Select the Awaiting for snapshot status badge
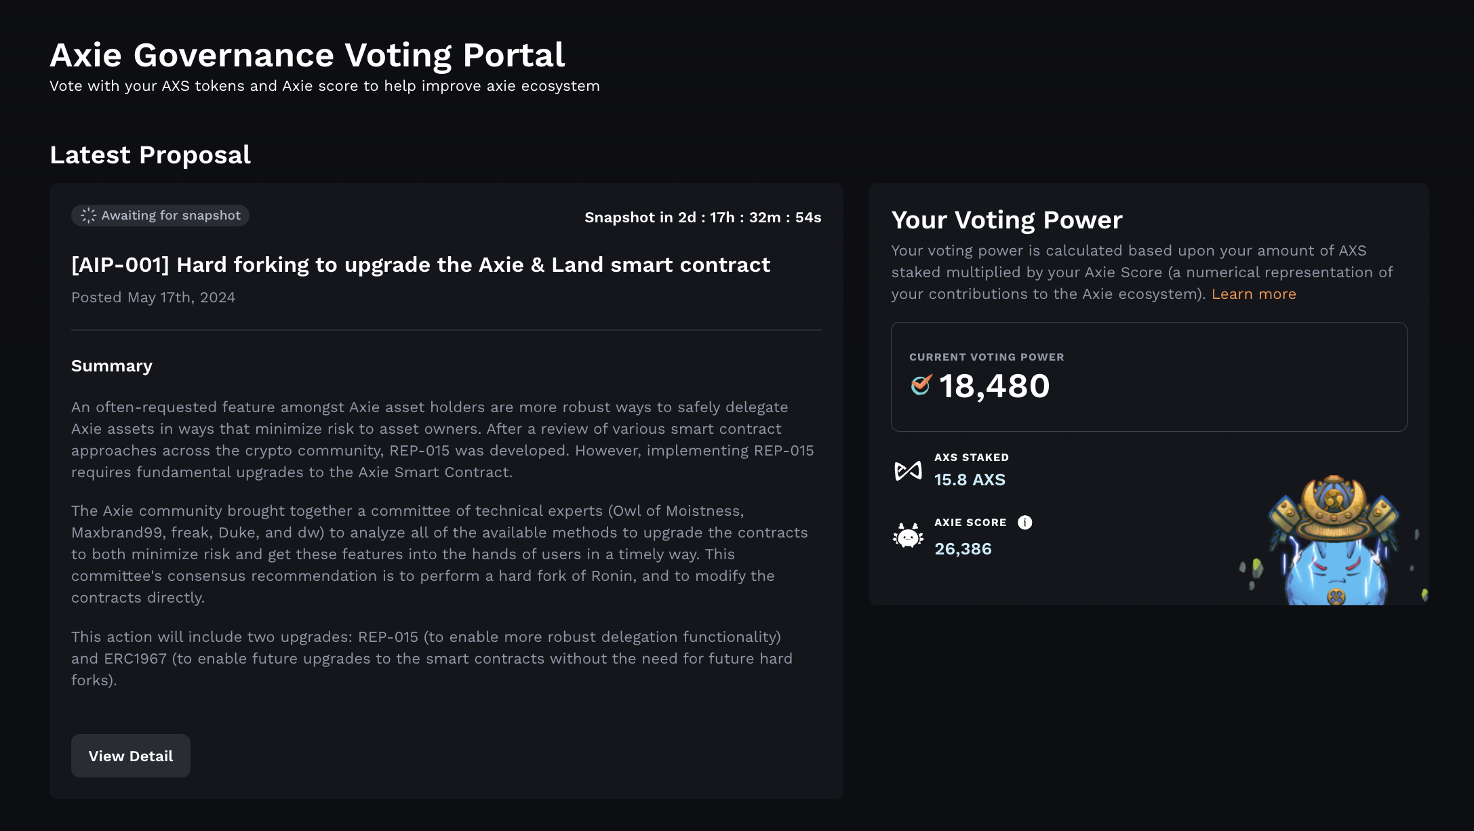Screen dimensions: 1474x831 [x=160, y=215]
